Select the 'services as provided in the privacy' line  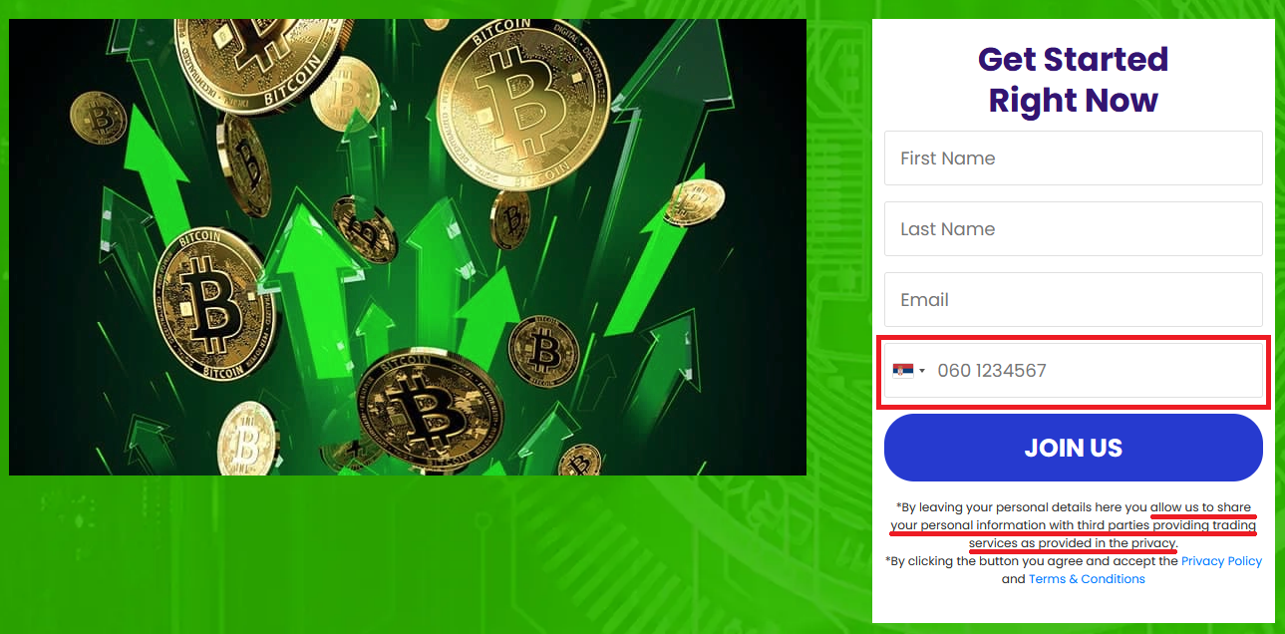tap(1073, 543)
